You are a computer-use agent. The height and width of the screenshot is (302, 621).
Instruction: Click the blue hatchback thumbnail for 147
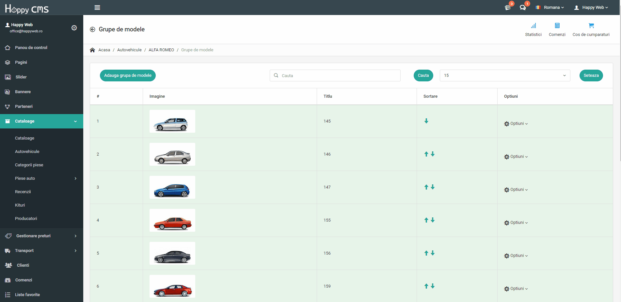[172, 187]
